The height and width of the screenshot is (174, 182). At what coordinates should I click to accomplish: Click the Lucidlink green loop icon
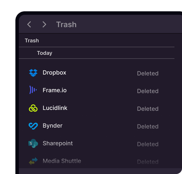click(x=33, y=108)
